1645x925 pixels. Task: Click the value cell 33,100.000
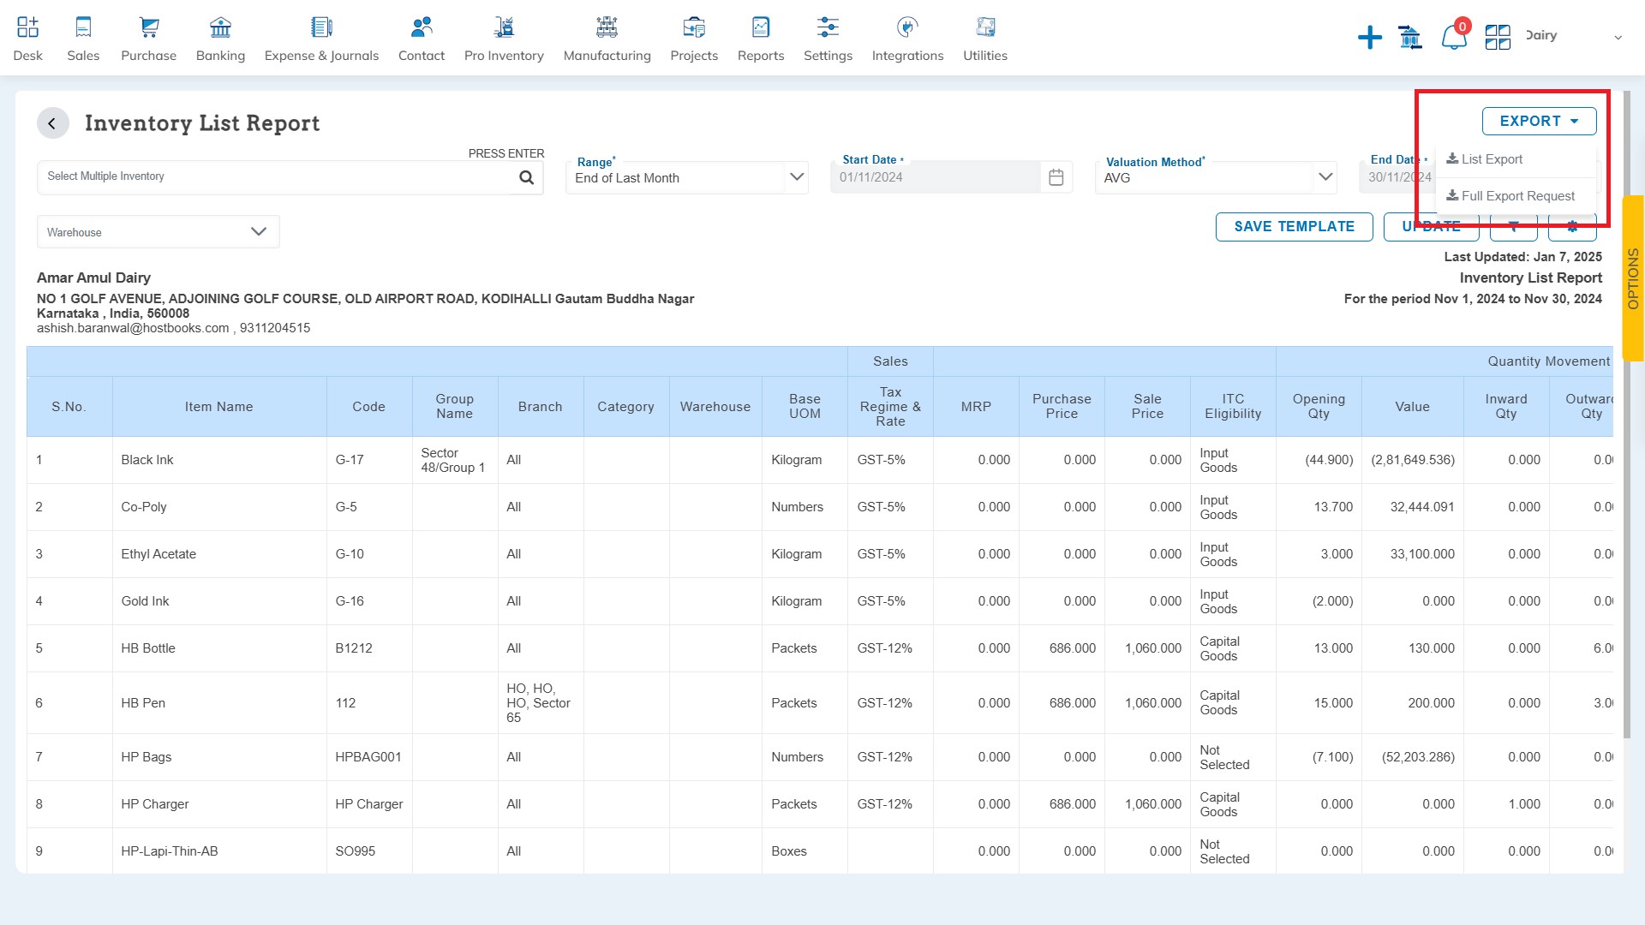click(x=1412, y=554)
